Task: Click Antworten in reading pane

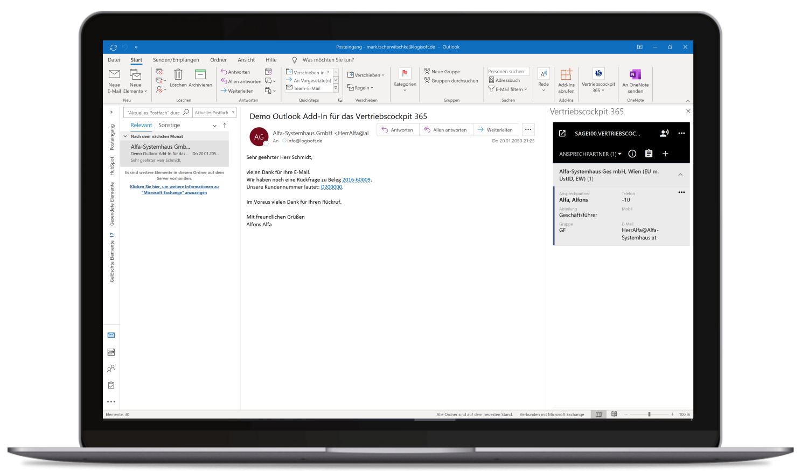Action: coord(398,130)
